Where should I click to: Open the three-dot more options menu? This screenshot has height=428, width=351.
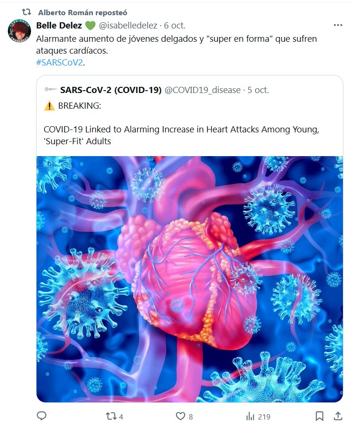pos(338,25)
